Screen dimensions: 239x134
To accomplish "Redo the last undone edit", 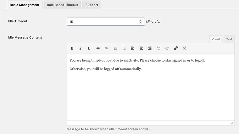I will pyautogui.click(x=167, y=48).
